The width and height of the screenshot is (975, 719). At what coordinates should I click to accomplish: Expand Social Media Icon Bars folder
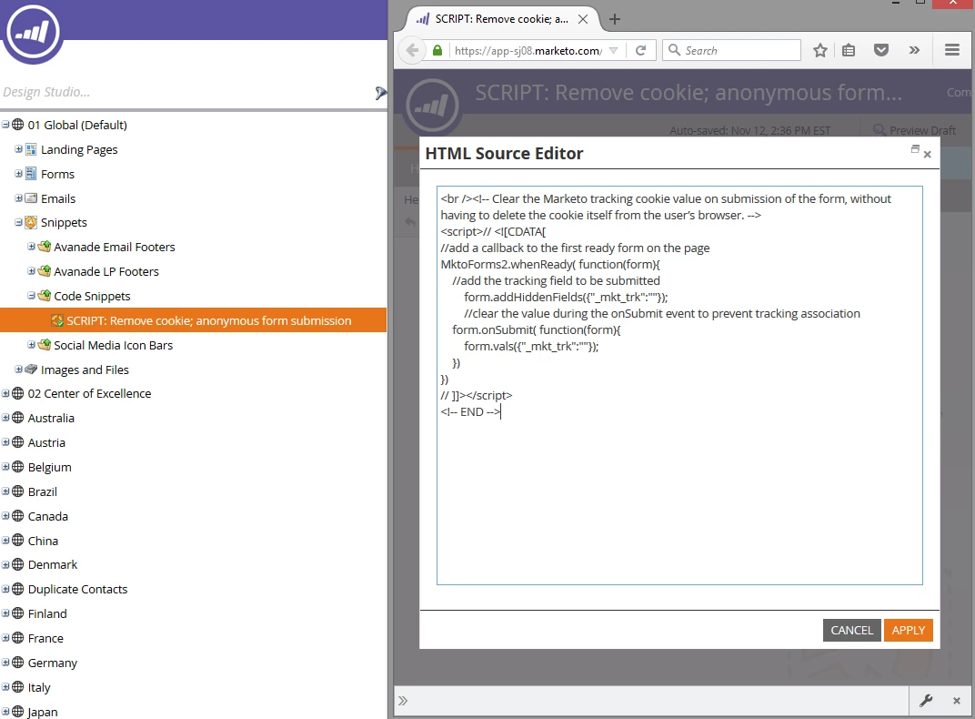point(31,345)
